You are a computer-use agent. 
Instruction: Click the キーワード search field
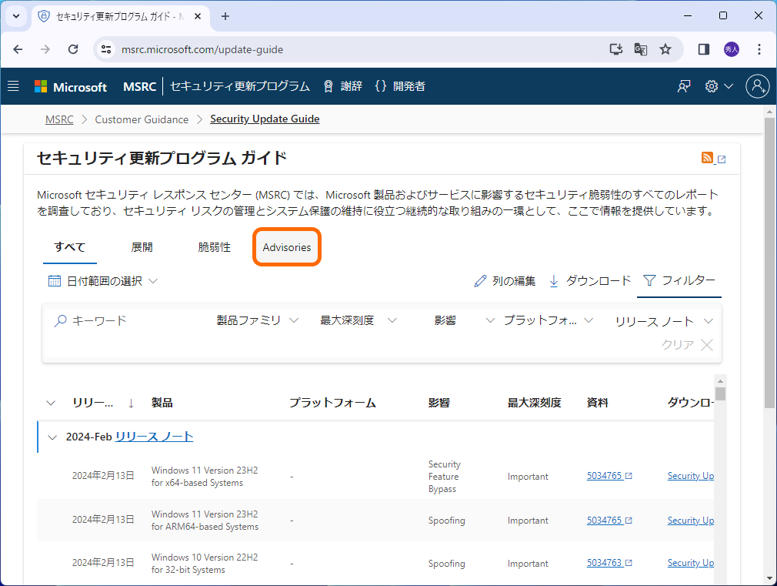[115, 320]
